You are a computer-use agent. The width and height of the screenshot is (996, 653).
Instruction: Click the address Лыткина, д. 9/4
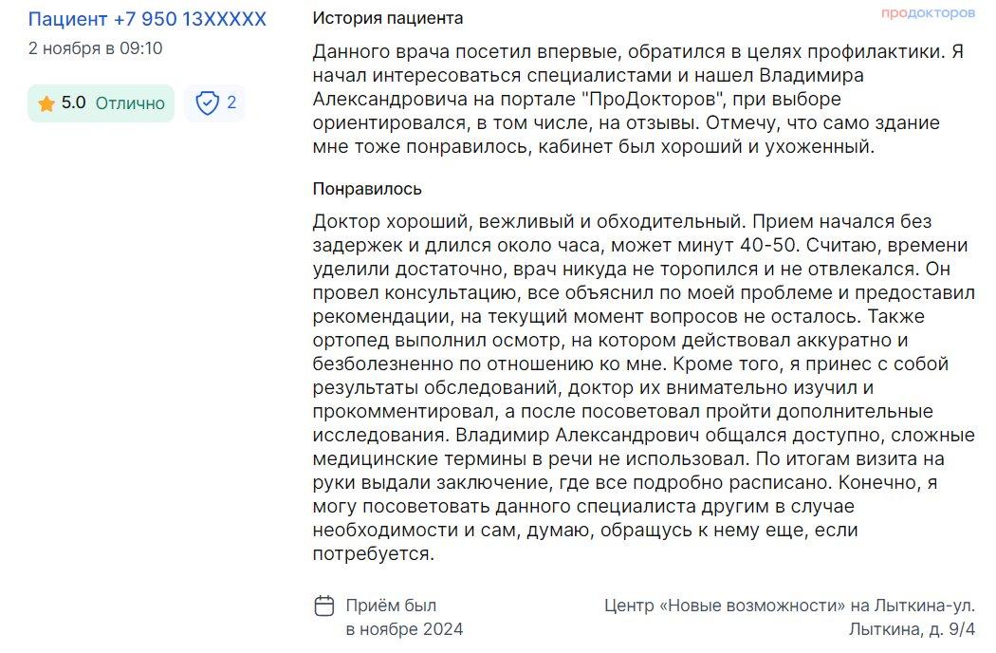[x=912, y=629]
